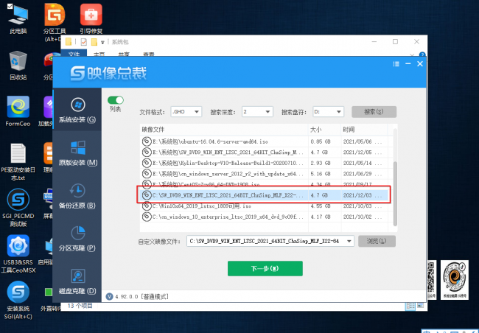Open 分区工具 (Alt+D) desktop icon
This screenshot has width=479, height=333.
click(55, 22)
